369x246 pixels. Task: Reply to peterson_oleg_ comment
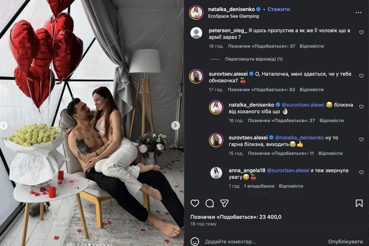pyautogui.click(x=311, y=46)
